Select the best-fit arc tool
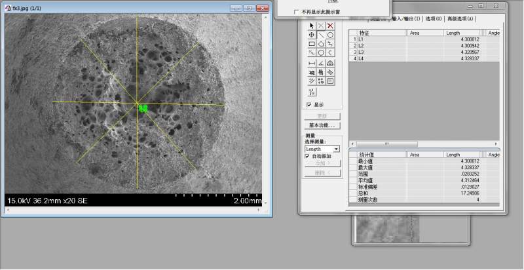This screenshot has width=524, height=270. tap(330, 53)
